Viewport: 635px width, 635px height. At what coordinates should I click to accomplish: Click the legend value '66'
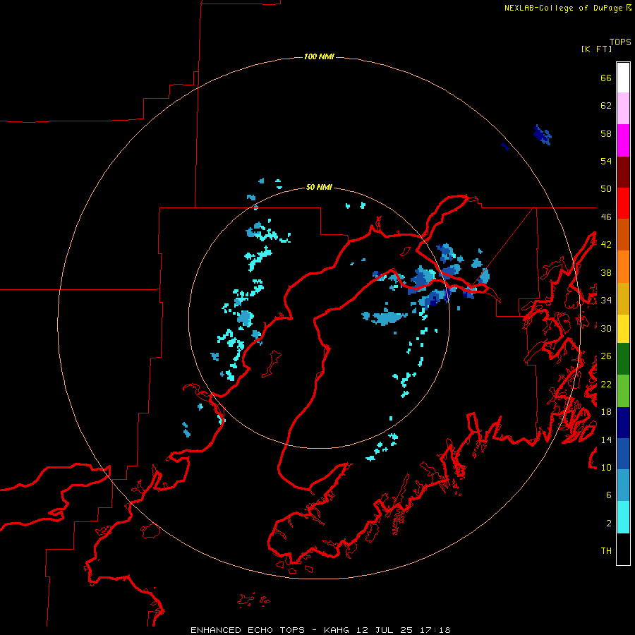[x=606, y=78]
